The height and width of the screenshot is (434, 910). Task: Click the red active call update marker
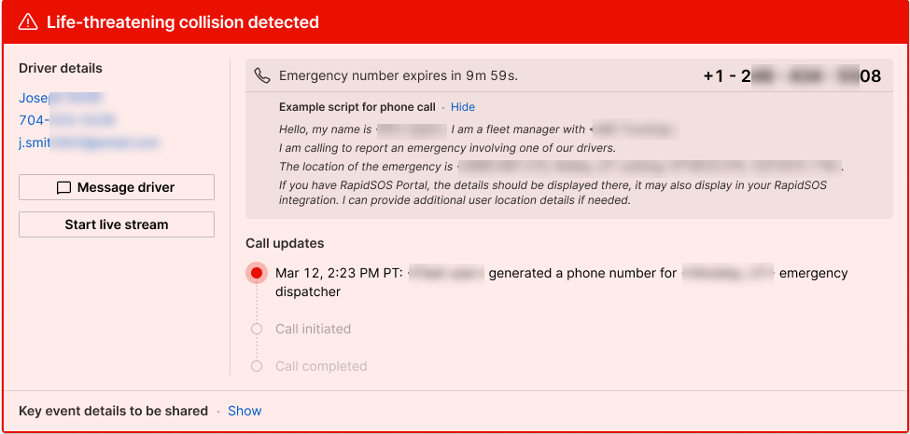pos(257,272)
